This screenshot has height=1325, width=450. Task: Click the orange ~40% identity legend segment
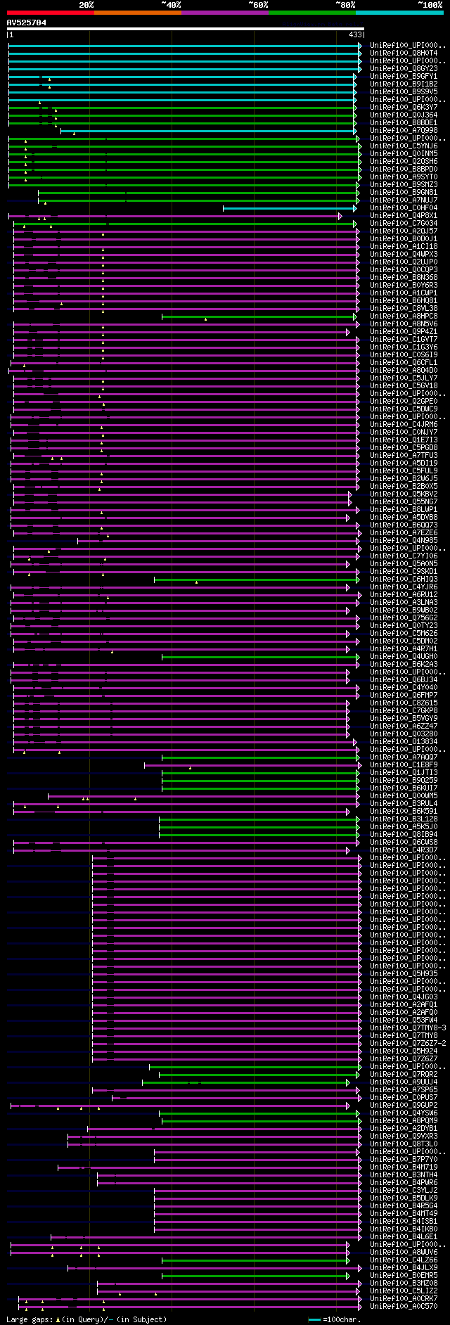click(137, 13)
